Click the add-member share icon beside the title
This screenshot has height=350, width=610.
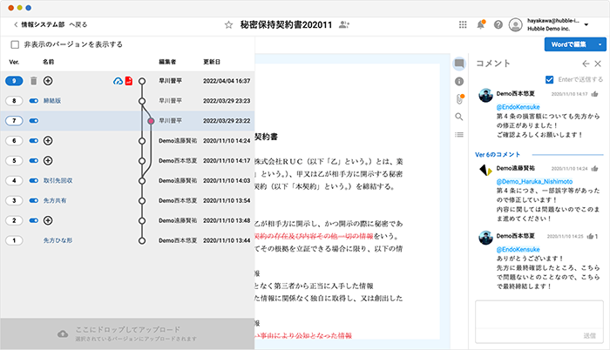pyautogui.click(x=347, y=25)
